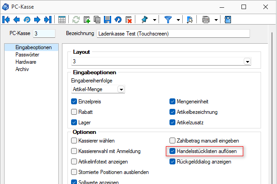The width and height of the screenshot is (277, 184).
Task: Toggle the Mengeneinheit checkbox
Action: (x=172, y=102)
